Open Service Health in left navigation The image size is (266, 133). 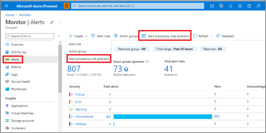pyautogui.click(x=21, y=81)
